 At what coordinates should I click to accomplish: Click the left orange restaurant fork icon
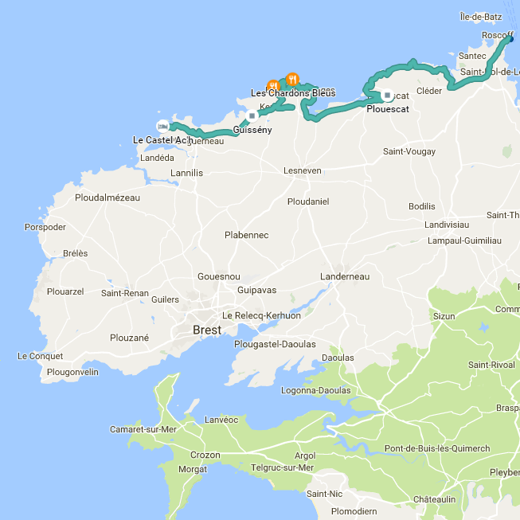[273, 85]
